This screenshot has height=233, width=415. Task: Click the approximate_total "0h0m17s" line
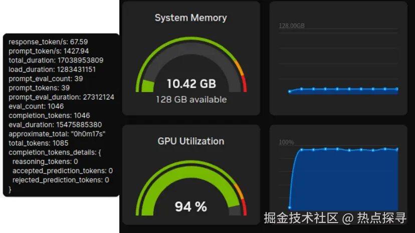[57, 133]
